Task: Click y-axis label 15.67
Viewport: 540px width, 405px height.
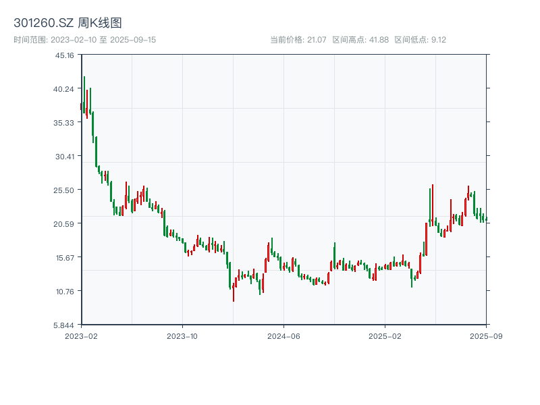Action: tap(65, 258)
